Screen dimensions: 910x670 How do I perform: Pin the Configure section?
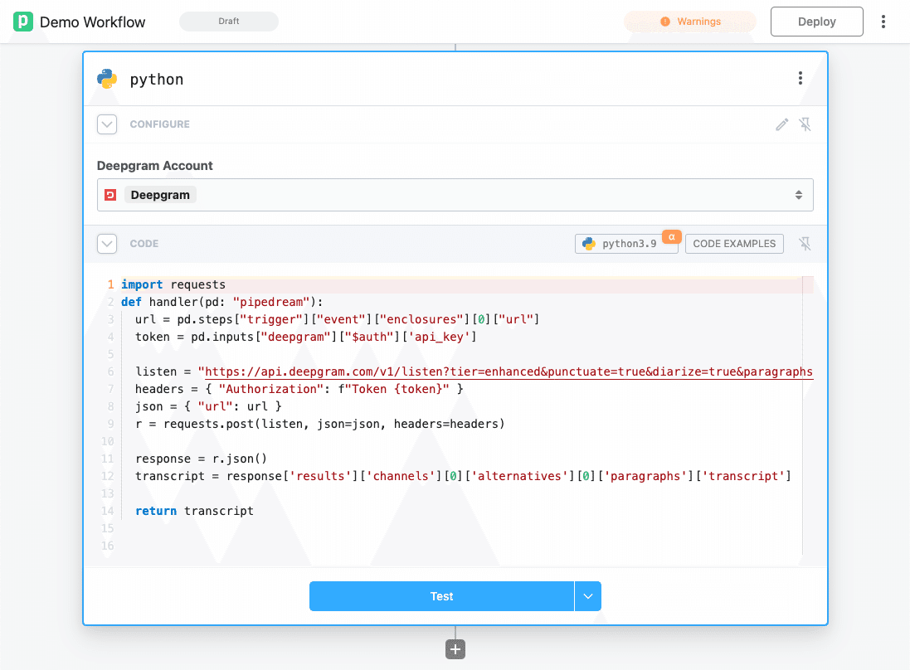coord(805,124)
